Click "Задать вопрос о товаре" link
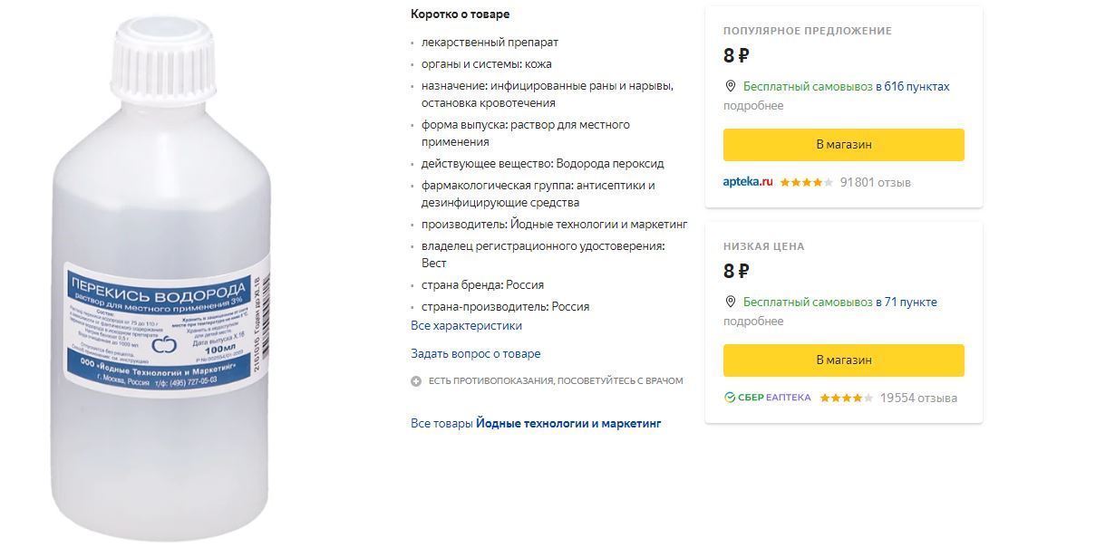 (x=475, y=353)
